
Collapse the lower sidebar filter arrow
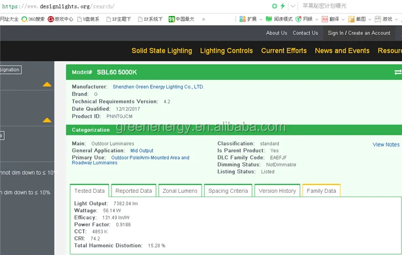(47, 120)
